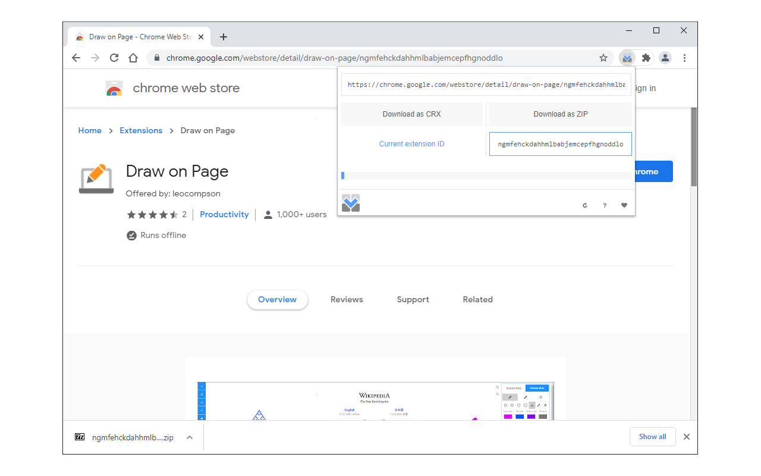
Task: Open the Extensions breadcrumb link
Action: click(x=141, y=130)
